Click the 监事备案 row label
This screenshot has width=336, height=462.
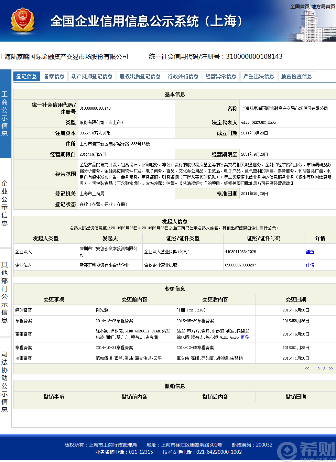click(23, 358)
